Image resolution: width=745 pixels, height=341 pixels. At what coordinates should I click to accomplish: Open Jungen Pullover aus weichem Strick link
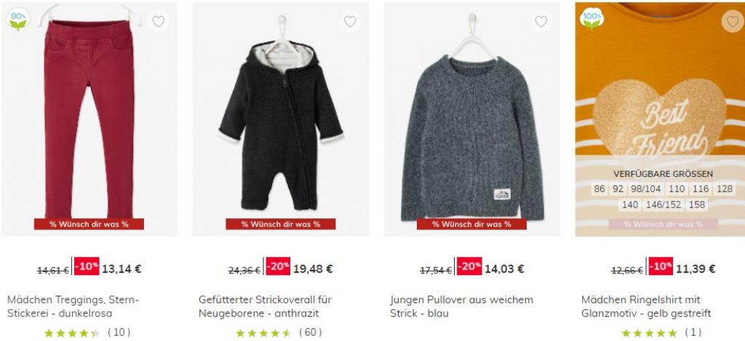(462, 306)
